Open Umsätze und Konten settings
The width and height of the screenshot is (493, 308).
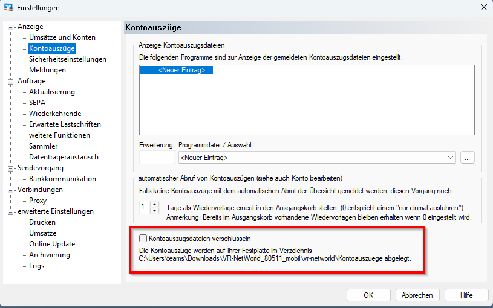coord(62,37)
